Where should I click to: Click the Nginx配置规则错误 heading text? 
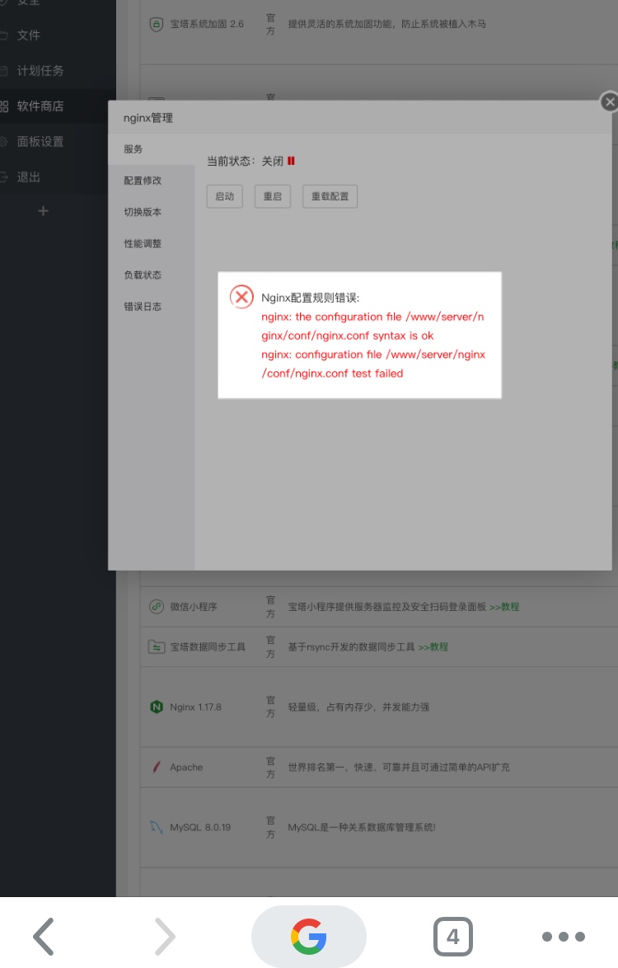(310, 298)
